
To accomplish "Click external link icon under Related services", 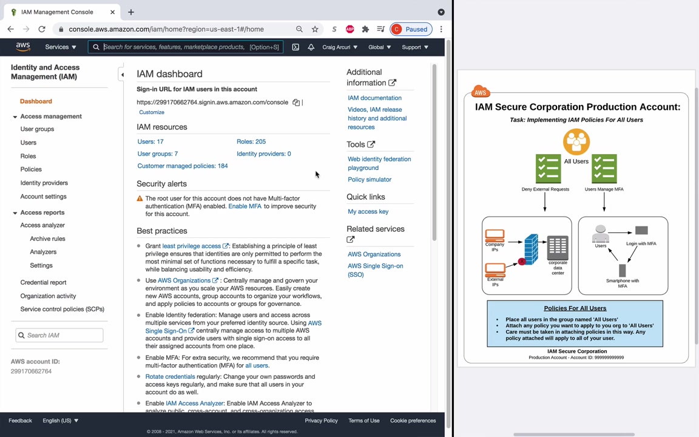I will pyautogui.click(x=350, y=240).
